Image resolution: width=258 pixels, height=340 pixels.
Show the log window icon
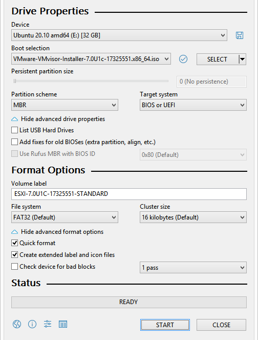click(x=63, y=325)
